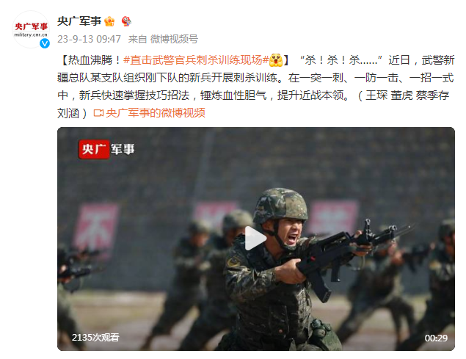Open the #直击武警官兵刺杀训练现场# hashtag
This screenshot has height=359, width=466.
pyautogui.click(x=196, y=60)
